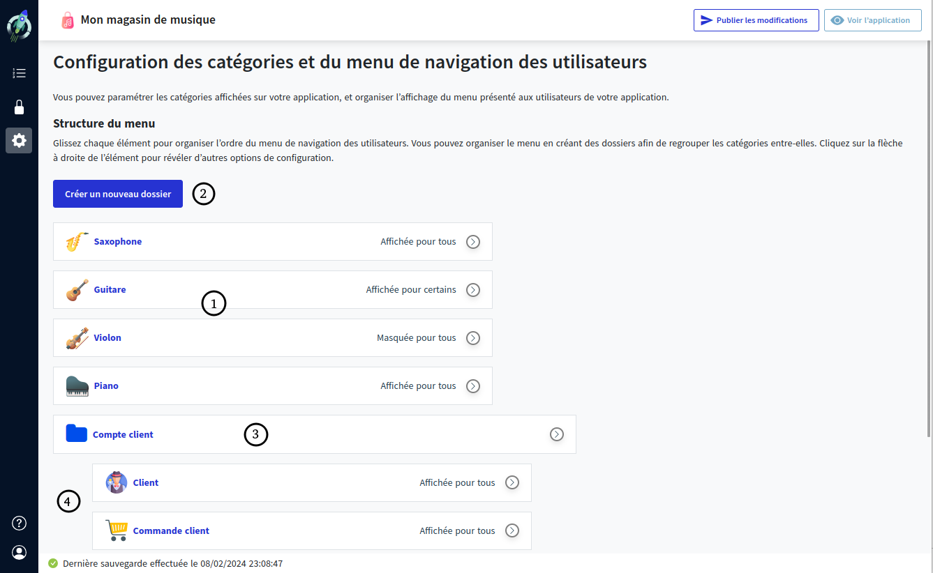Click the rocket logo in sidebar
The image size is (933, 573).
[19, 25]
